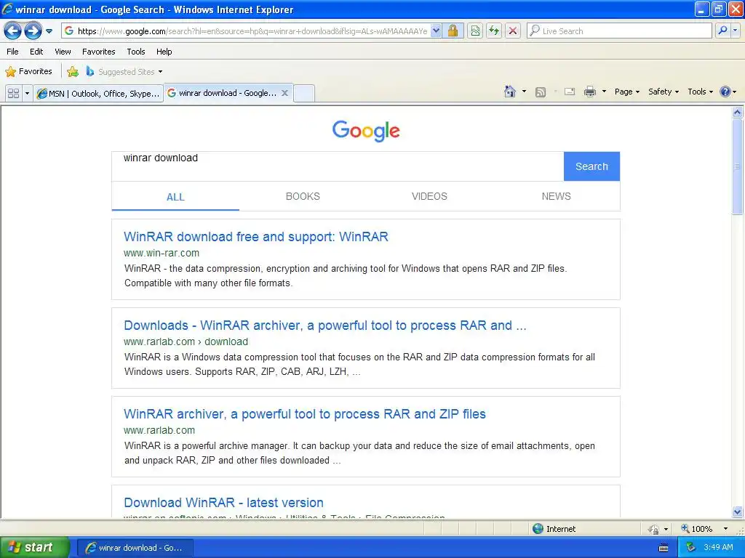745x558 pixels.
Task: Open the Tools command bar menu
Action: 701,92
